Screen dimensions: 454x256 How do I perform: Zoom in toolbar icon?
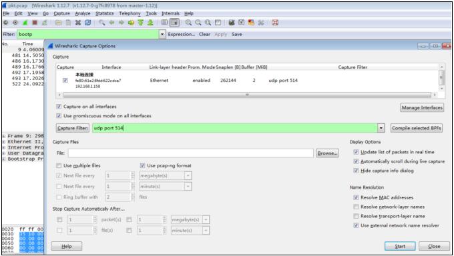188,23
